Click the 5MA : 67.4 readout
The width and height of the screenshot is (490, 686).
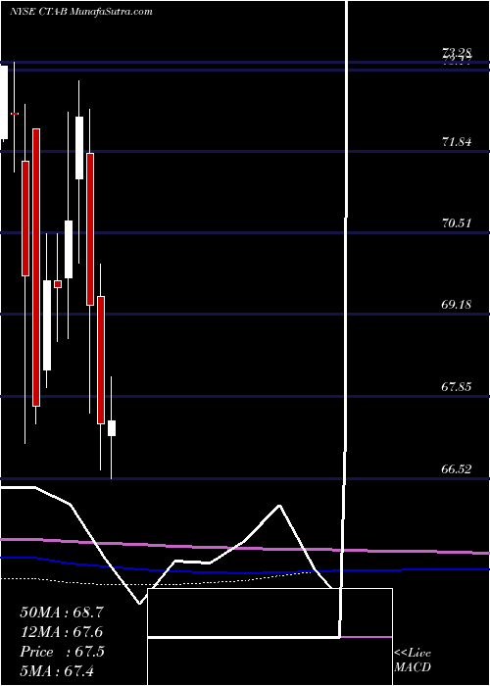coord(57,670)
